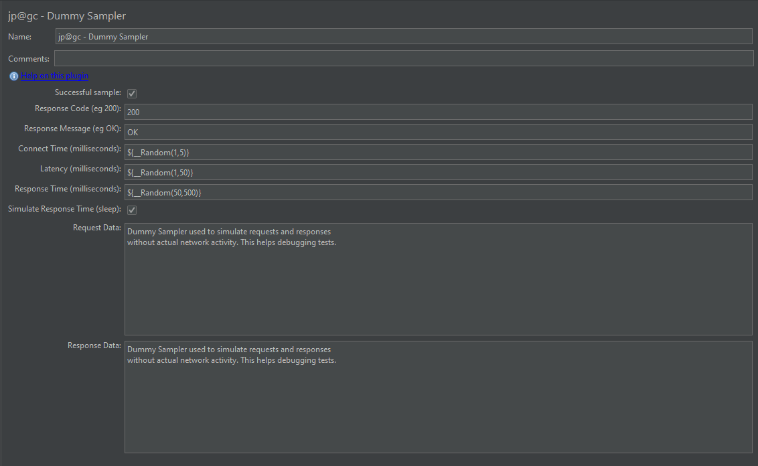
Task: Select the Response Message field containing OK
Action: click(438, 132)
